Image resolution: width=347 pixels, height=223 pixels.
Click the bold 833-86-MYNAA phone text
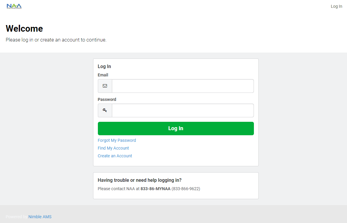click(155, 189)
